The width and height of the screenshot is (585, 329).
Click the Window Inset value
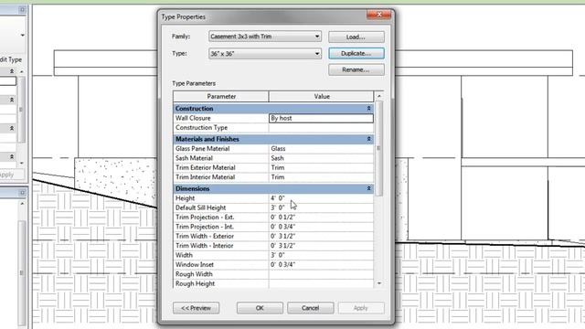(321, 265)
